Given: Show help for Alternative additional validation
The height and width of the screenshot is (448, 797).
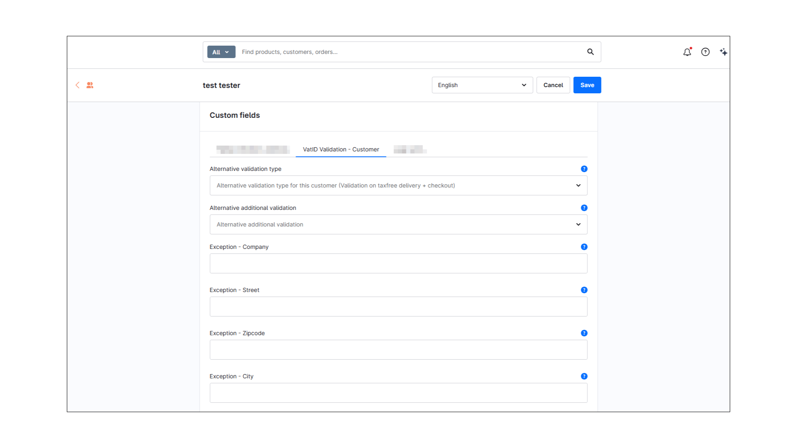Looking at the screenshot, I should coord(584,208).
